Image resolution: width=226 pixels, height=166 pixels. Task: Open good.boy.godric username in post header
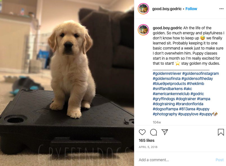coord(167,9)
